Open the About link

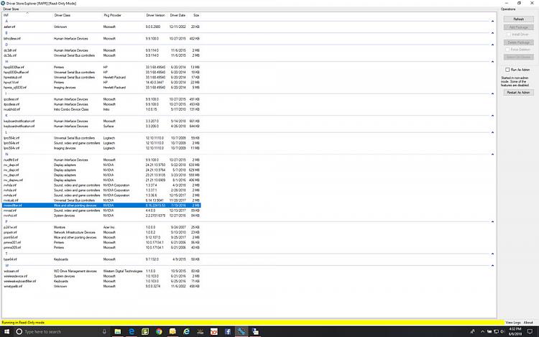[x=528, y=323]
